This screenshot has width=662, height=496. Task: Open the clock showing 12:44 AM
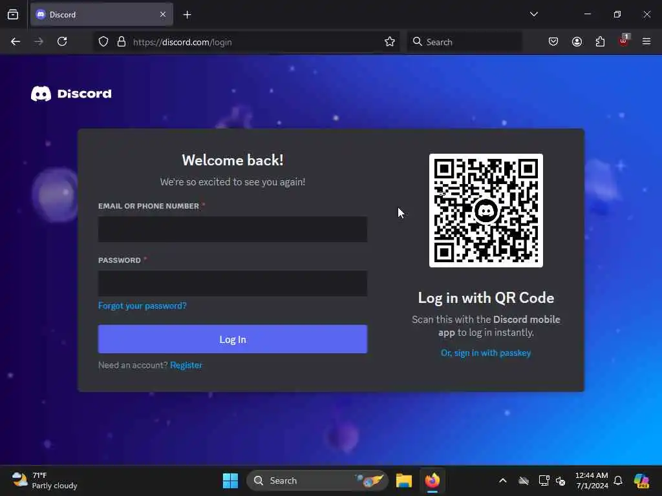(592, 480)
